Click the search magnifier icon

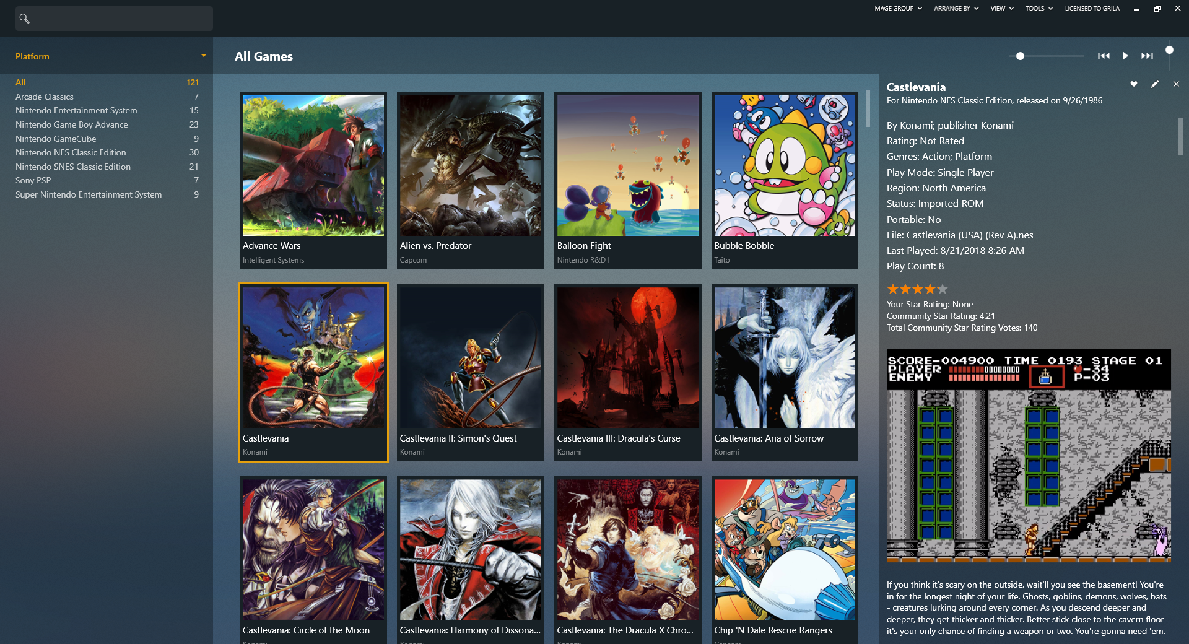[25, 19]
